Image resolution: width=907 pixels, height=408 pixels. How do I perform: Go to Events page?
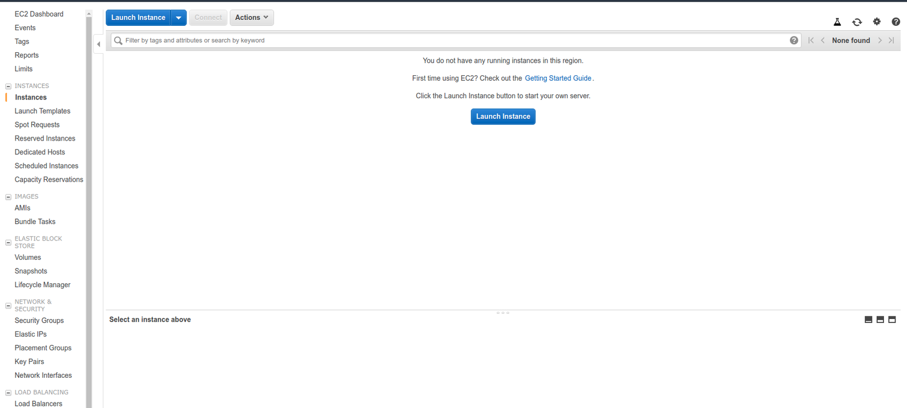[25, 27]
